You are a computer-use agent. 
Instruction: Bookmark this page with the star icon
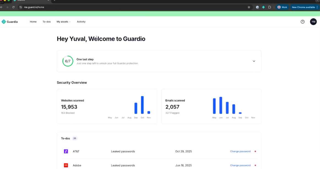[249, 7]
